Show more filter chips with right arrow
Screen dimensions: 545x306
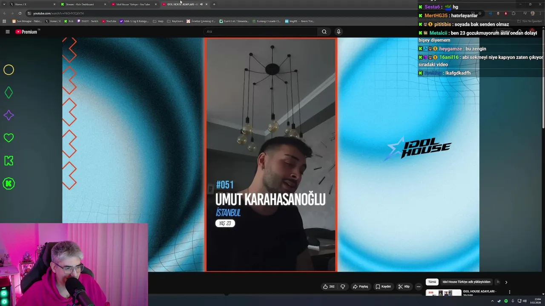click(506, 282)
